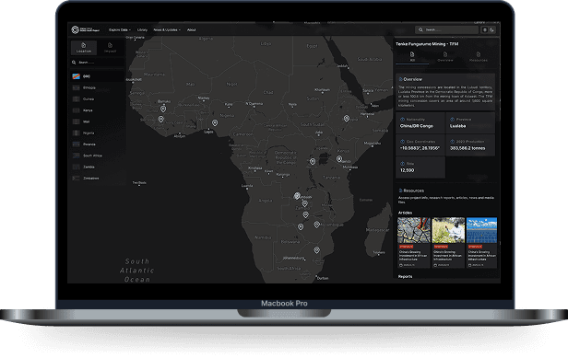This screenshot has height=358, width=568.
Task: Click the China/DR Congo nationality value
Action: (x=417, y=126)
